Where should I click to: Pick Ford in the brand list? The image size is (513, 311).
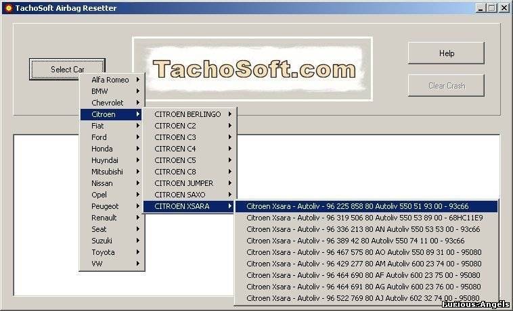pyautogui.click(x=111, y=137)
